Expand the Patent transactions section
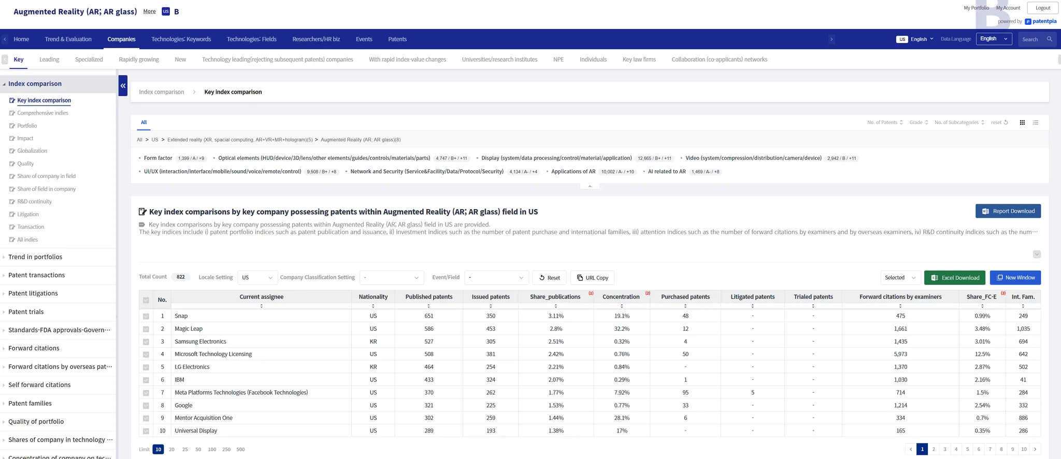This screenshot has height=459, width=1061. 36,275
